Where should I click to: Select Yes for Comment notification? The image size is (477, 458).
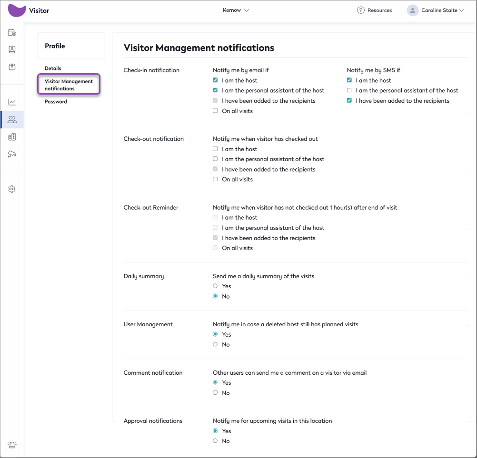pyautogui.click(x=215, y=382)
